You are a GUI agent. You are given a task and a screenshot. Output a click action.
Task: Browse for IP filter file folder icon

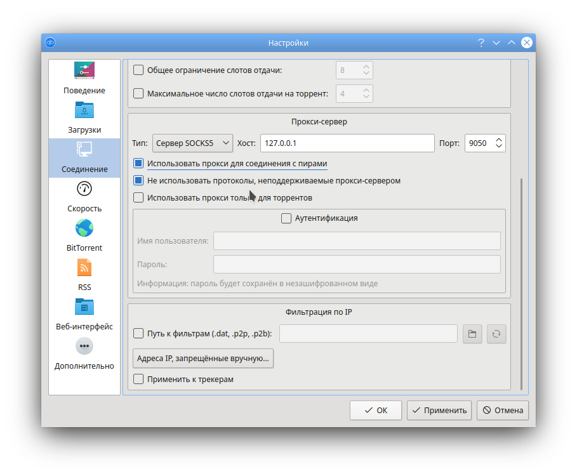(472, 334)
